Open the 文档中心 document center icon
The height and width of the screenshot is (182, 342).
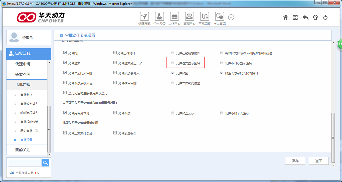click(190, 17)
